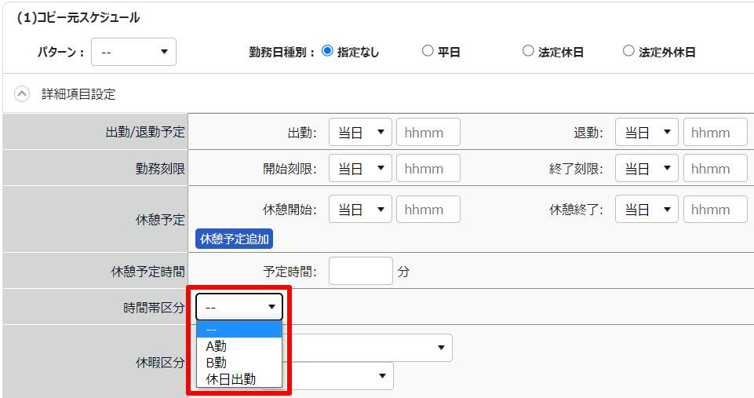
Task: Click the 予定時間 minutes input field
Action: coord(361,271)
